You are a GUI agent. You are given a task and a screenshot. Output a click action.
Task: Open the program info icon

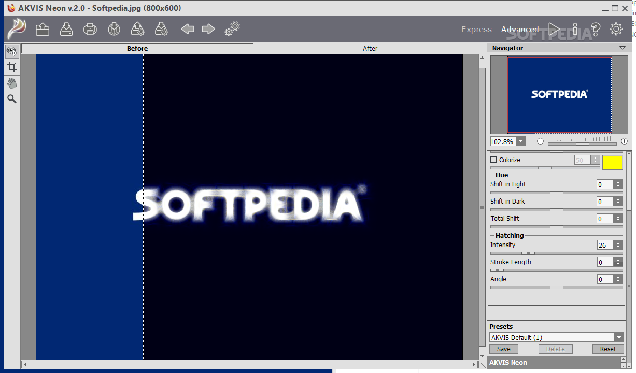point(575,30)
